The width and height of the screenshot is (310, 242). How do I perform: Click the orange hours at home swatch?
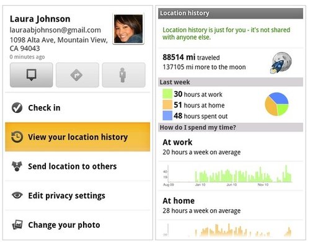167,105
